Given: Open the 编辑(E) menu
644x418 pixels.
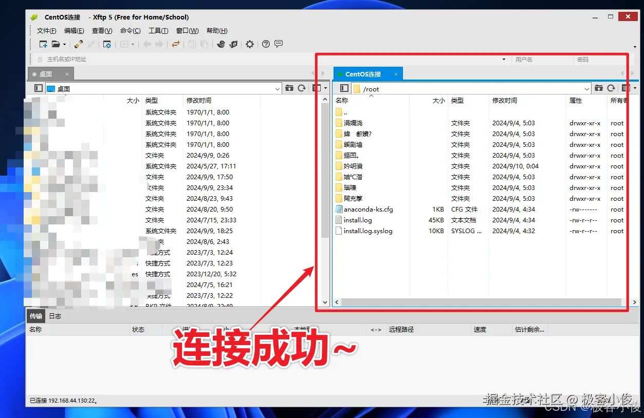Looking at the screenshot, I should point(74,31).
